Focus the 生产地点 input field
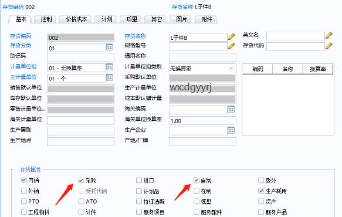 click(x=81, y=141)
